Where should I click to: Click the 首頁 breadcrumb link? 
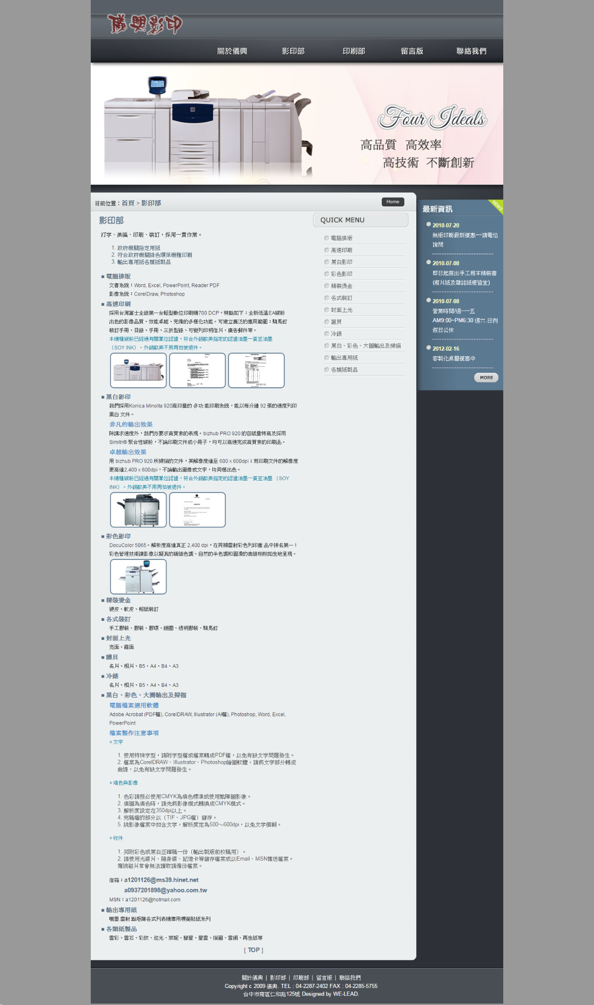pos(128,203)
